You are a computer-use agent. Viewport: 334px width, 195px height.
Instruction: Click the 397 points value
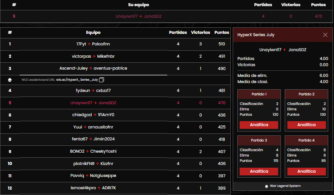pyautogui.click(x=222, y=176)
